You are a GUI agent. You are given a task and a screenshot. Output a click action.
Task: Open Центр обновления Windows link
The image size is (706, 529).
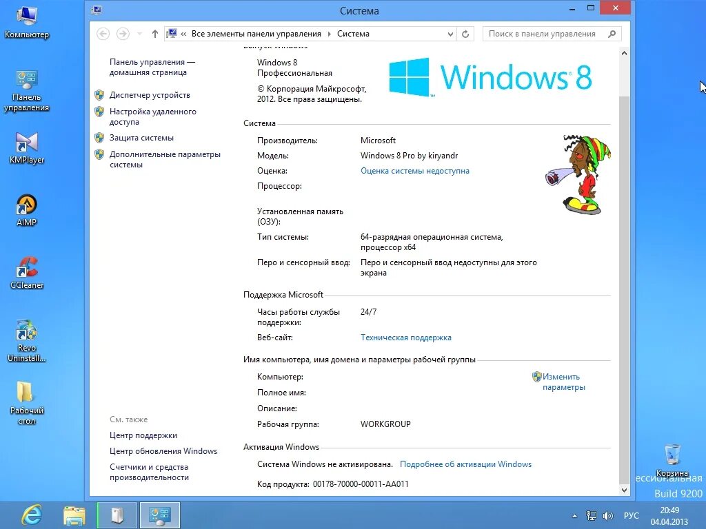(x=163, y=451)
